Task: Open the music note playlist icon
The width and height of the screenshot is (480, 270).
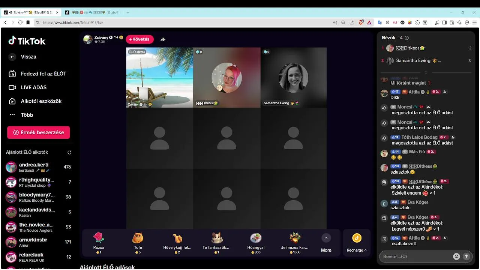Action: 437,22
